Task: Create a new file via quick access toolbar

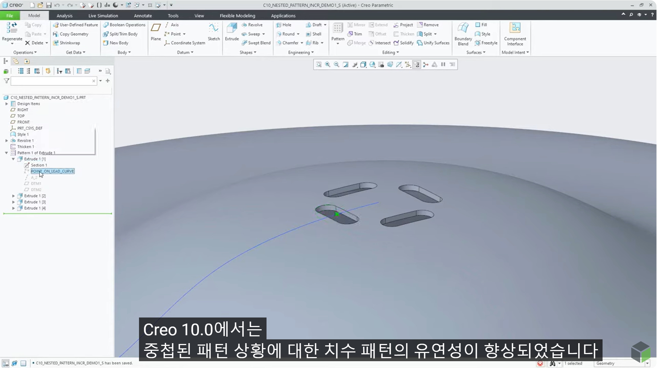Action: coord(32,5)
